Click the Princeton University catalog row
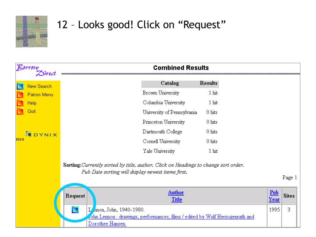The image size is (316, 237). (180, 122)
